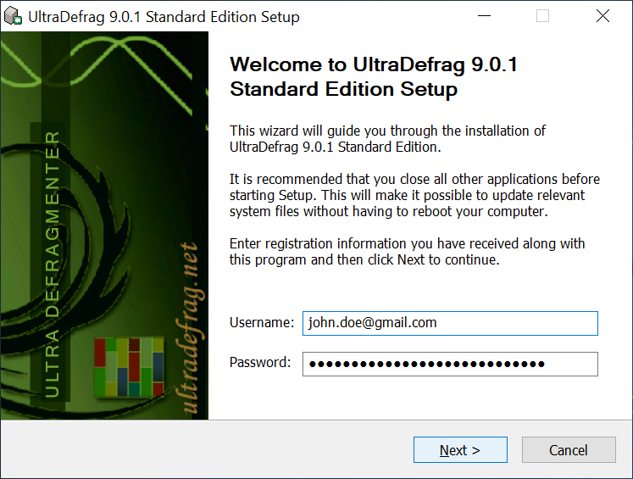Click the installer icon in the title bar

[x=13, y=17]
